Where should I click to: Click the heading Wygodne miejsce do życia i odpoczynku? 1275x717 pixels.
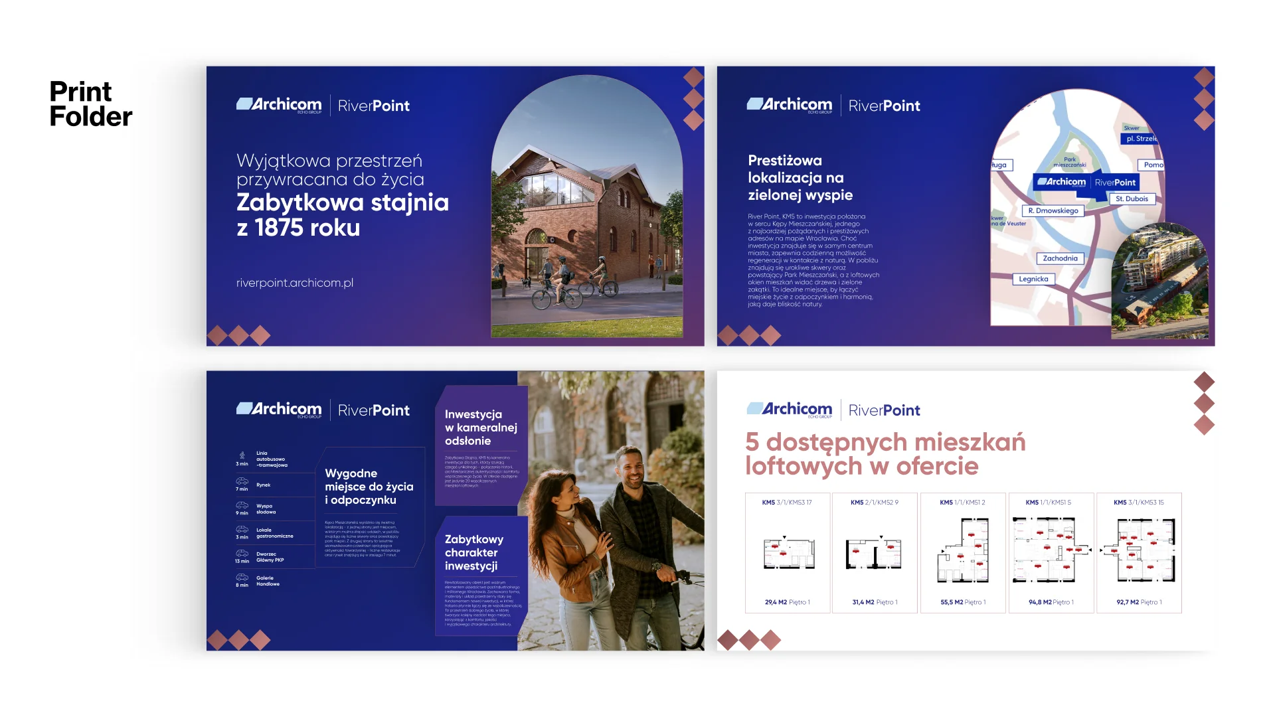point(369,487)
